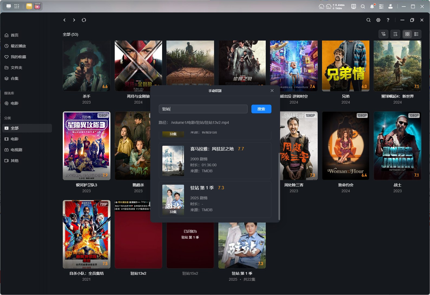Choose the 喜马拉雅：风驻足之地 search result
Viewport: 430px width, 295px height.
point(215,161)
